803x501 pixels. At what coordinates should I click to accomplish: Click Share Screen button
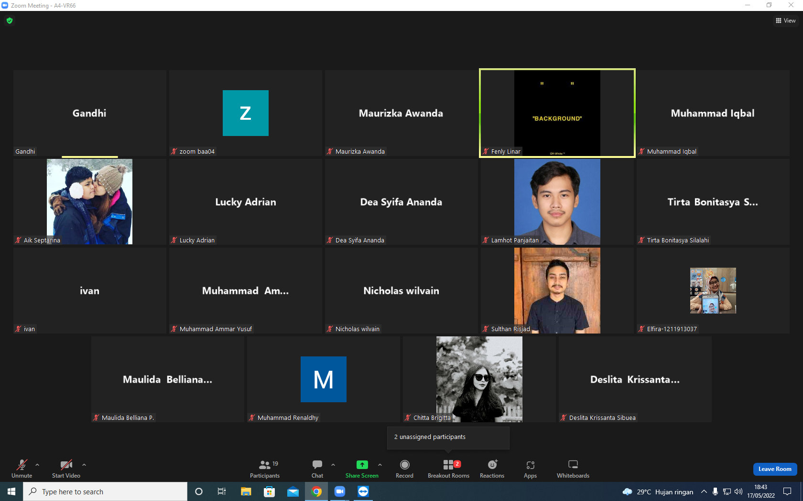(362, 469)
